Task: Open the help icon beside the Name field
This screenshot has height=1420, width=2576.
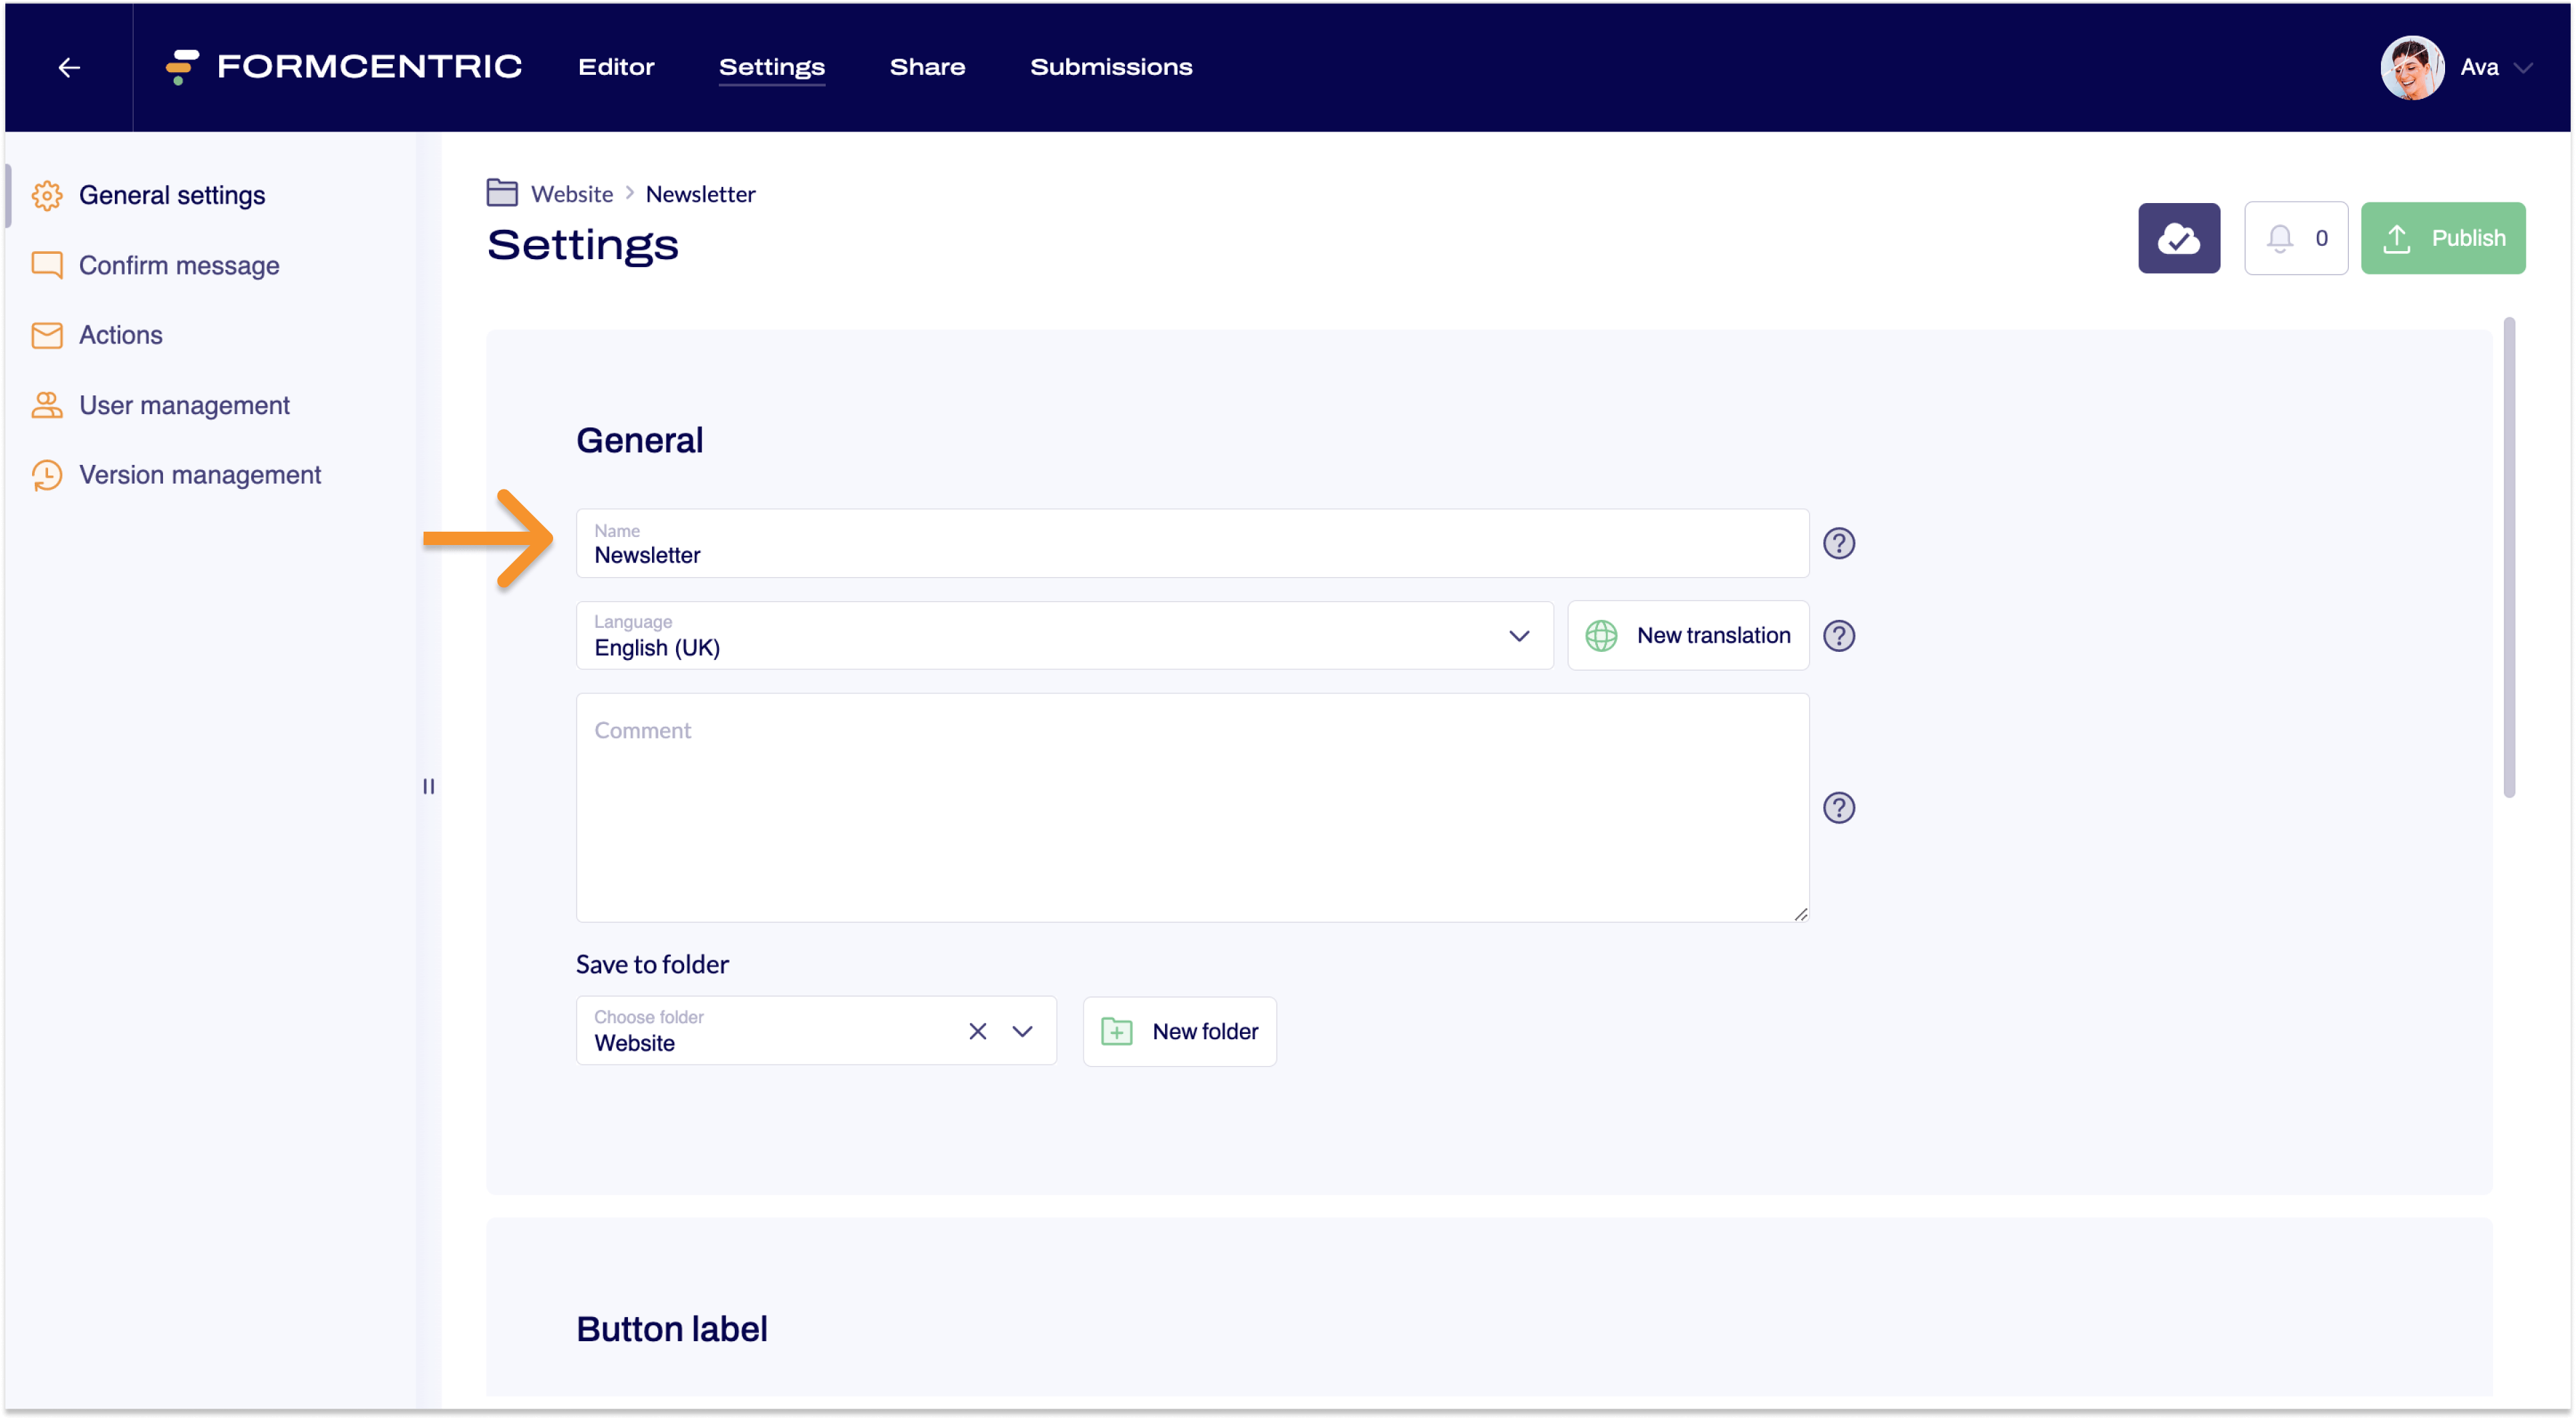Action: (1839, 543)
